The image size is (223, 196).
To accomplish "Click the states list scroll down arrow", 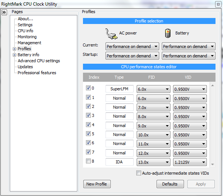I will pos(212,165).
